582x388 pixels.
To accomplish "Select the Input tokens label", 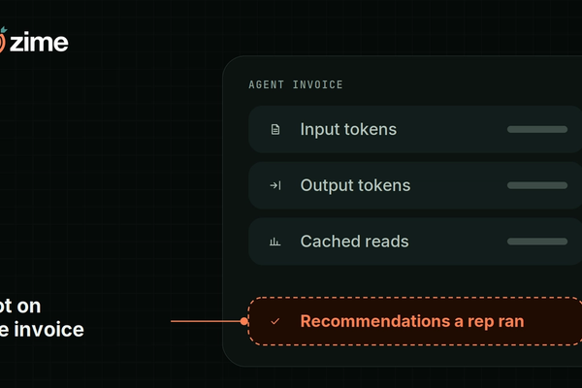I will [x=348, y=130].
